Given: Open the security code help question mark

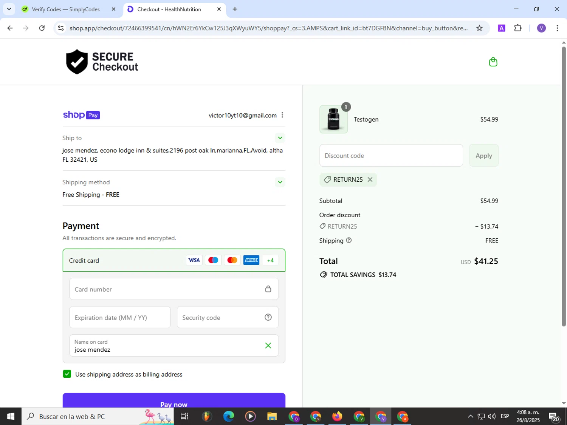Looking at the screenshot, I should click(x=268, y=317).
